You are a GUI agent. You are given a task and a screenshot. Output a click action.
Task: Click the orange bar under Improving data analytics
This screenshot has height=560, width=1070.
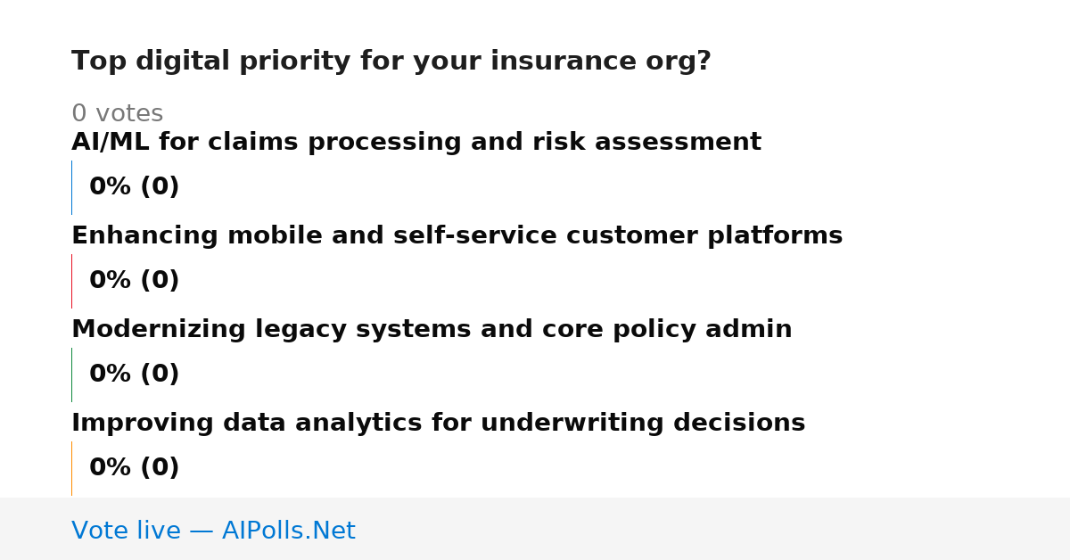click(71, 468)
